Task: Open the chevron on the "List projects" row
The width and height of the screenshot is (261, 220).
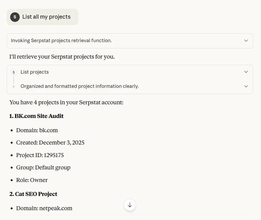Action: pos(246,72)
